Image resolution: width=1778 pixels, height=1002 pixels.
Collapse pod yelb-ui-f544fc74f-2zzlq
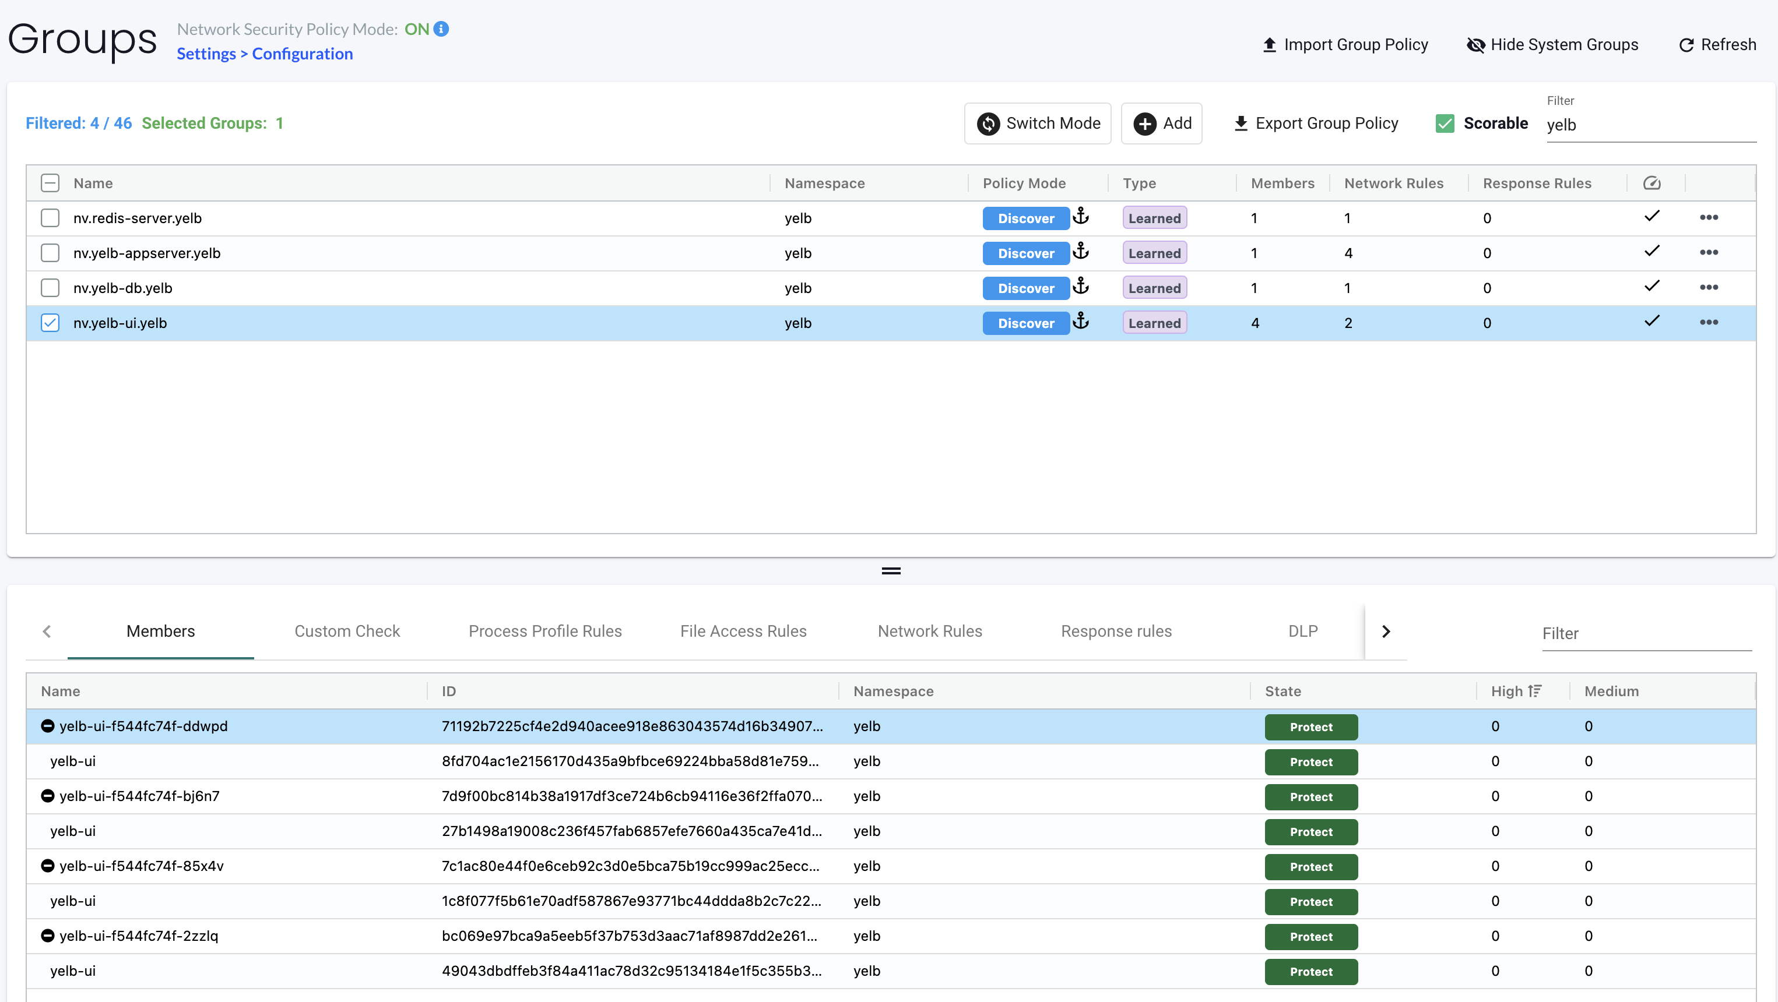pyautogui.click(x=48, y=936)
